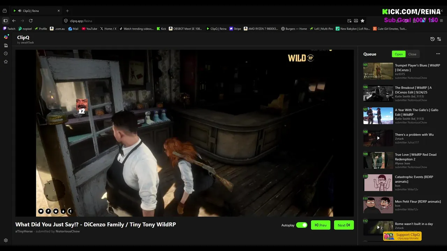The width and height of the screenshot is (447, 251).
Task: Open YouTube bookmark
Action: (x=89, y=29)
